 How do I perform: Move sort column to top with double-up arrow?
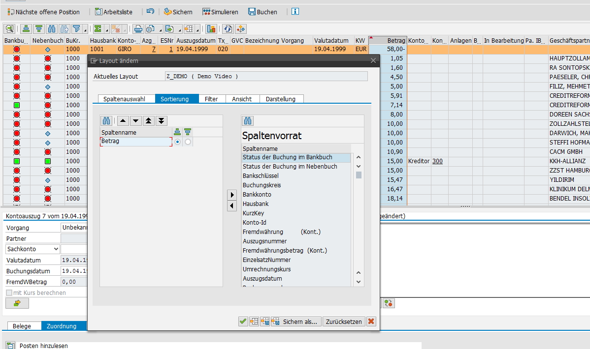tap(148, 121)
